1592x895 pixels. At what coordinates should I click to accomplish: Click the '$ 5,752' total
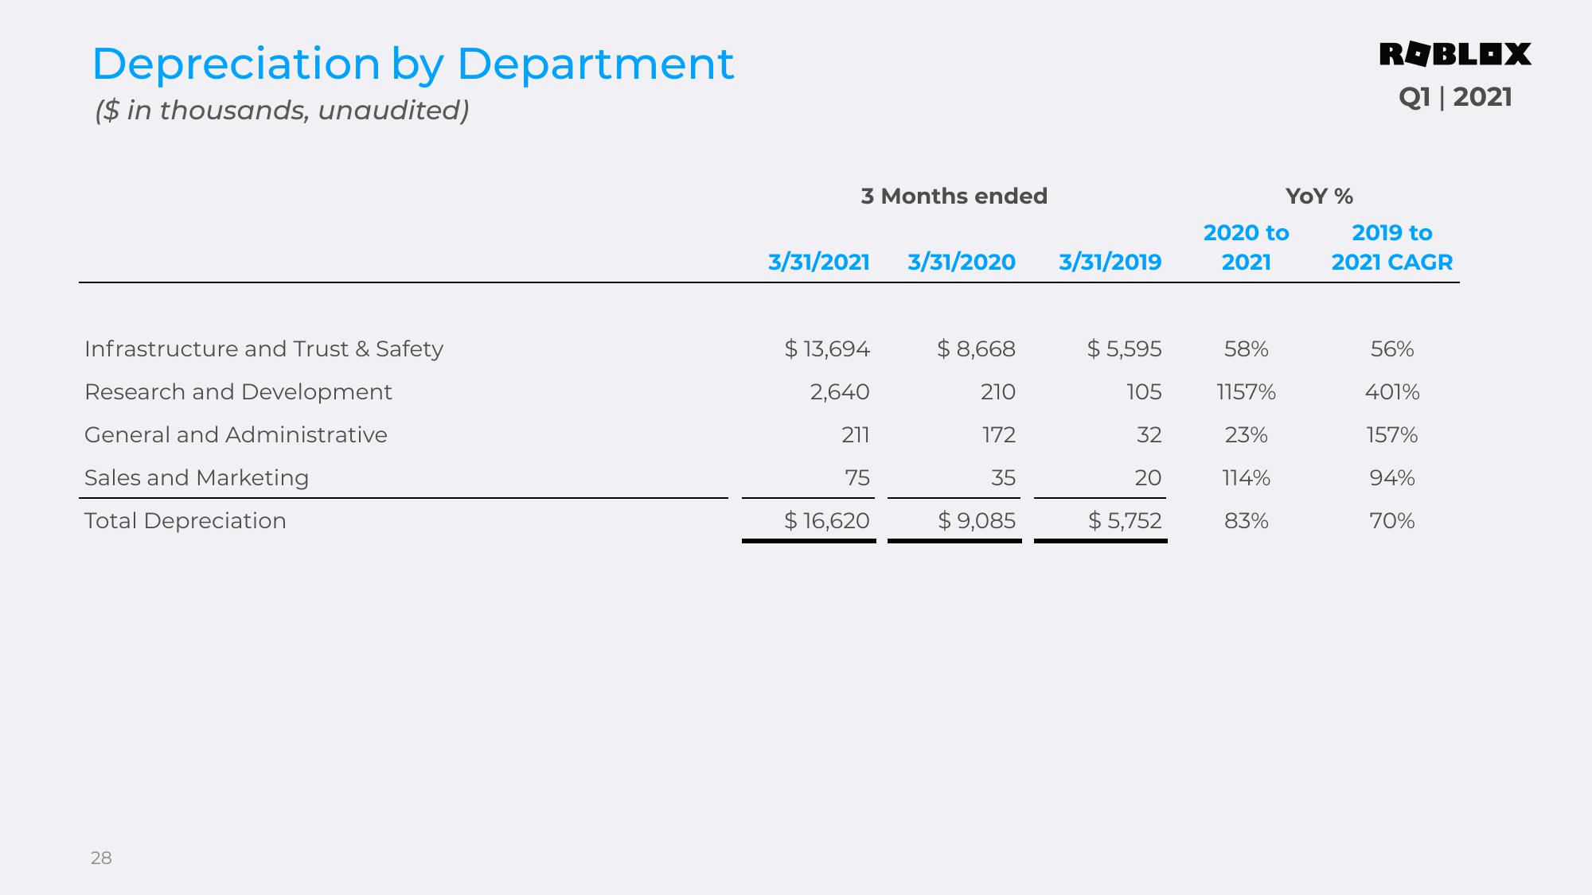(x=1126, y=520)
